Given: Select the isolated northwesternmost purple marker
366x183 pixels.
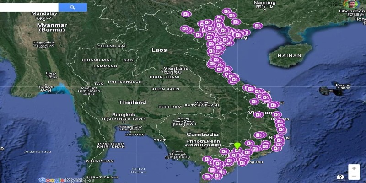Looking at the screenshot, I should 185,14.
